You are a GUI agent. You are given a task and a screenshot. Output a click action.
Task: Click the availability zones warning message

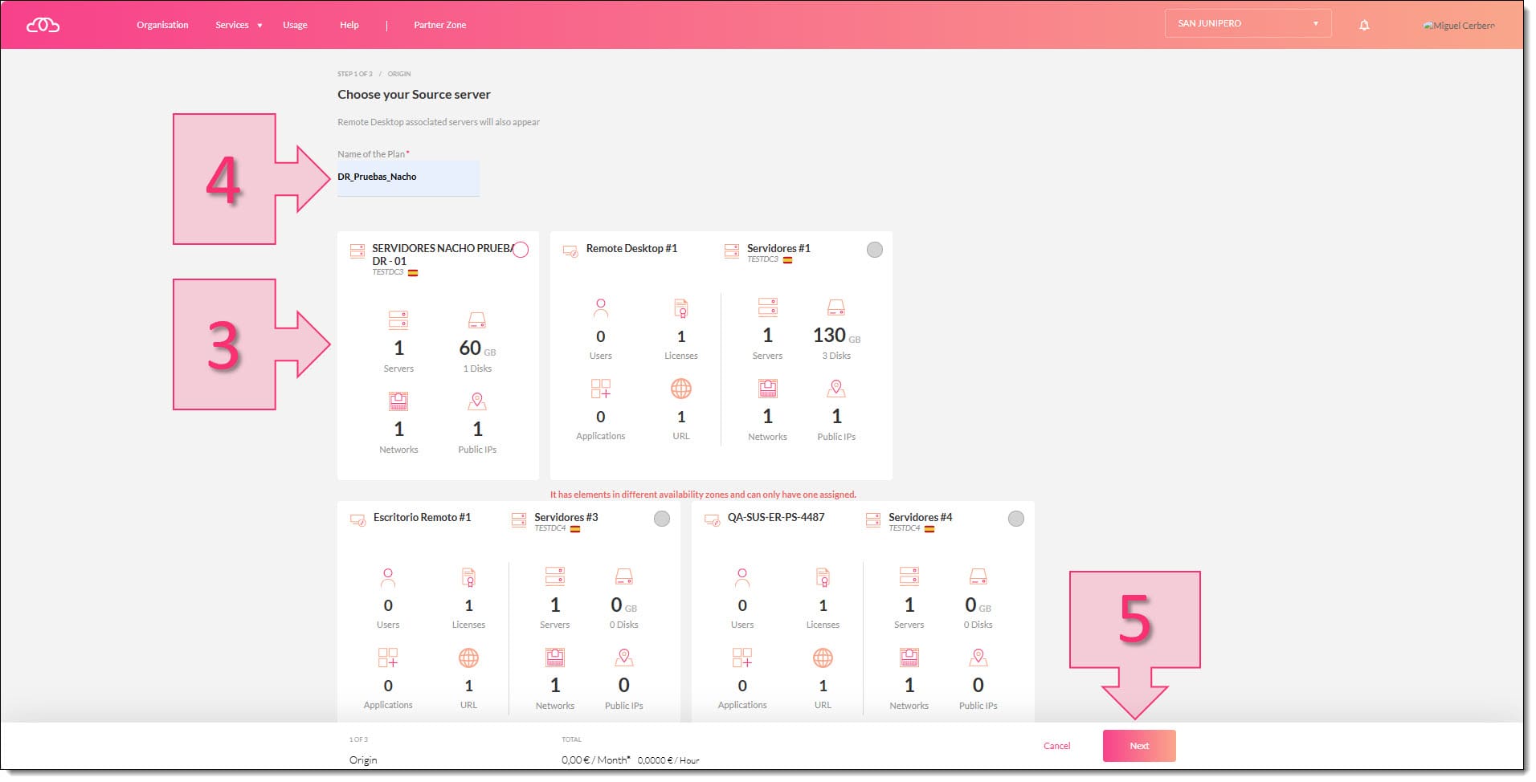703,495
